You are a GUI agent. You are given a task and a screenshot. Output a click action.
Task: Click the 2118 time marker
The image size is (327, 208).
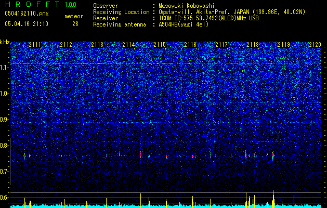click(x=253, y=45)
